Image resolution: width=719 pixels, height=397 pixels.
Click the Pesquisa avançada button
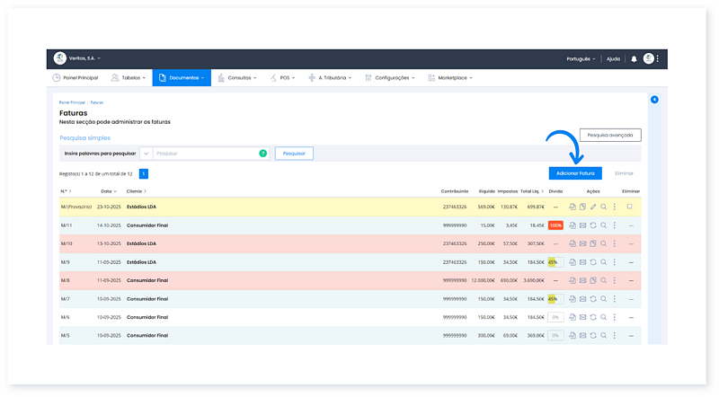610,136
